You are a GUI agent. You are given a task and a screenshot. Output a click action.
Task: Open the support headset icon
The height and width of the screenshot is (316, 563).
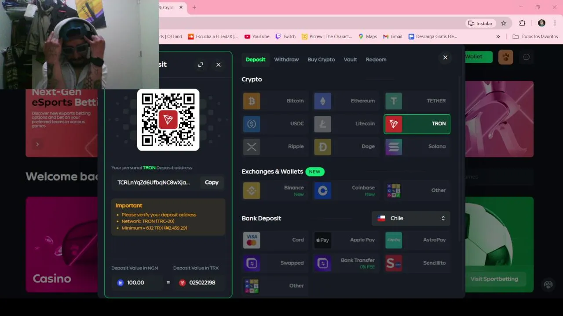pyautogui.click(x=548, y=284)
